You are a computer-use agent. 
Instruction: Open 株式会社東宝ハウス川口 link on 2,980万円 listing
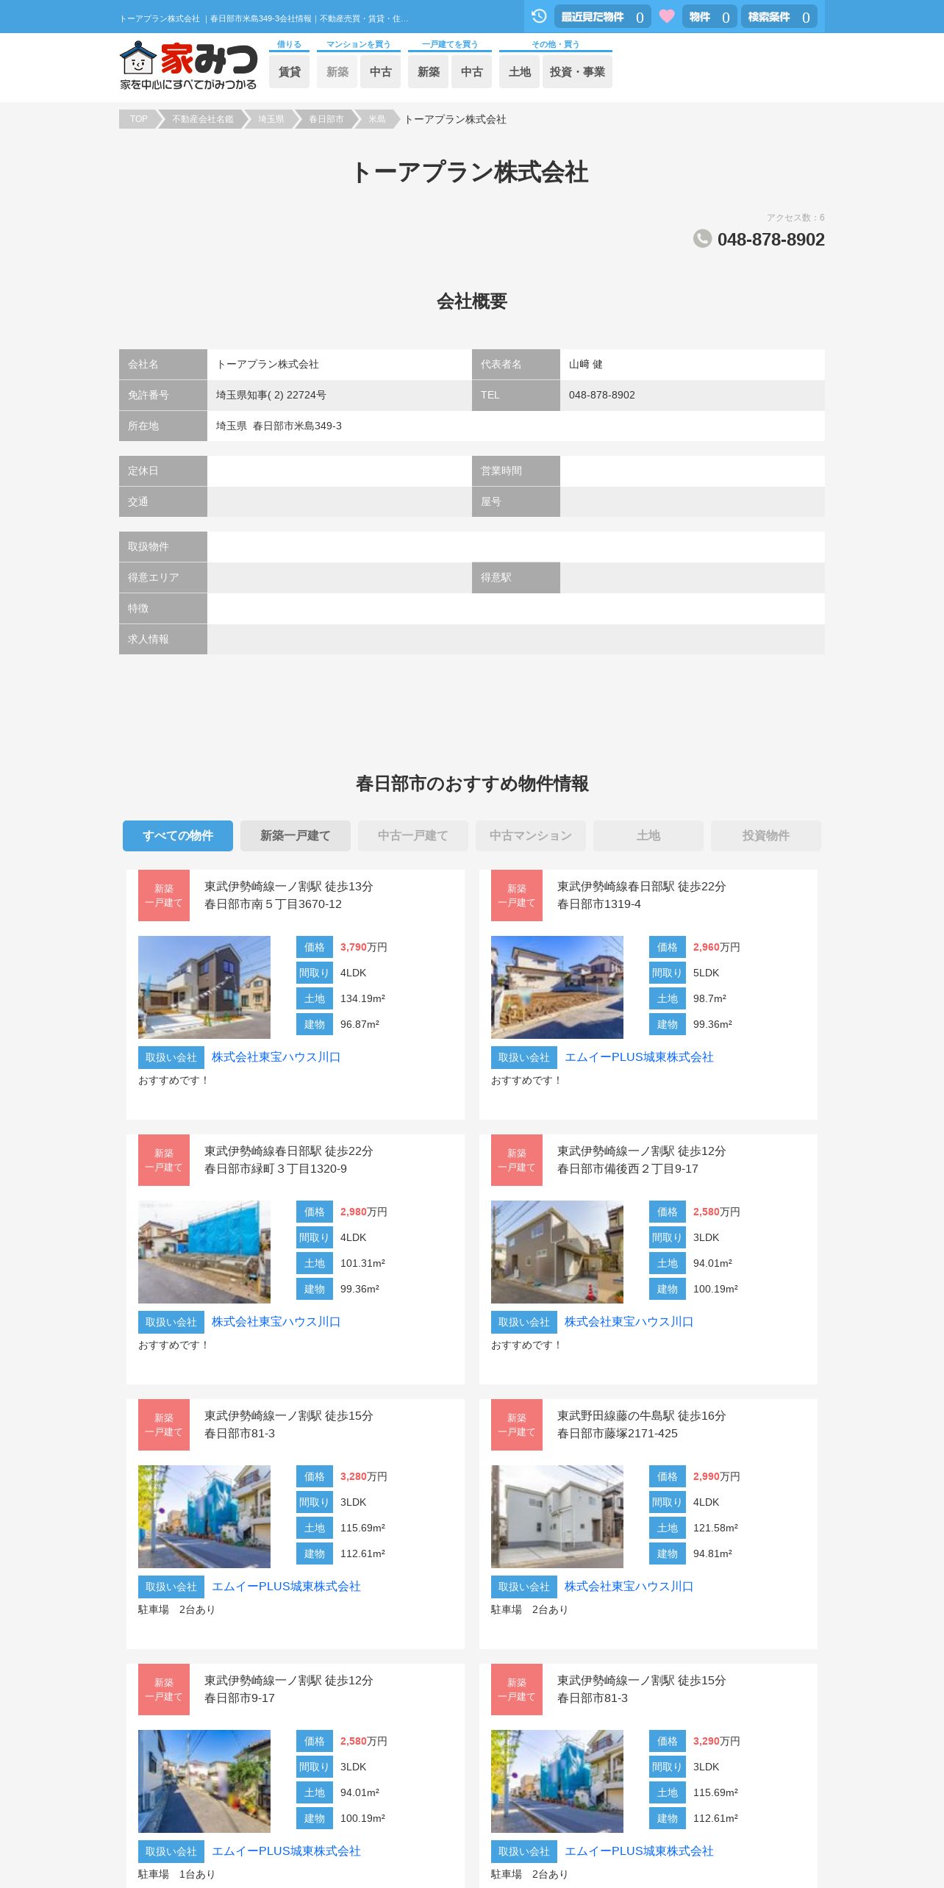(x=276, y=1322)
